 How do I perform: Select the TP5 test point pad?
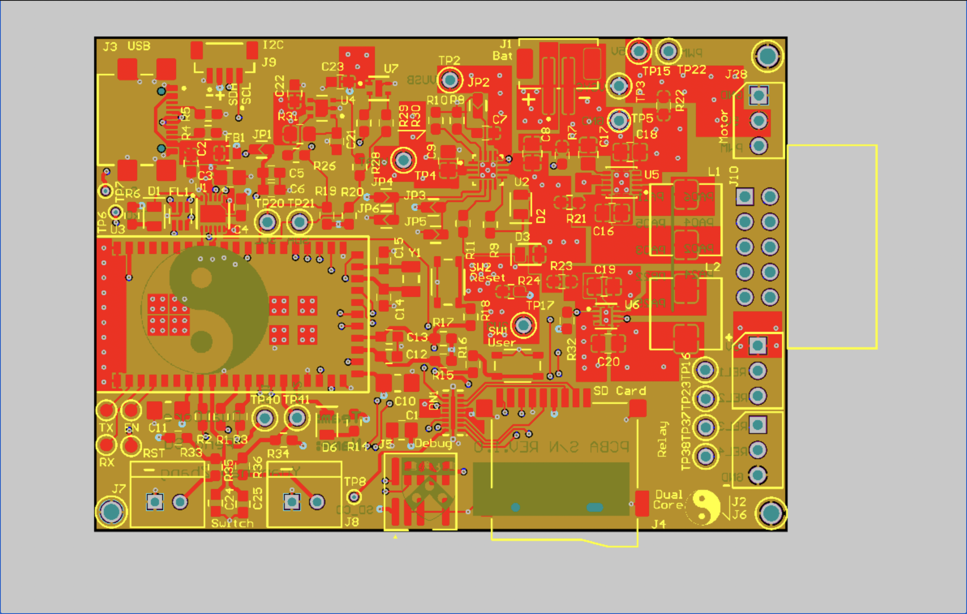619,120
